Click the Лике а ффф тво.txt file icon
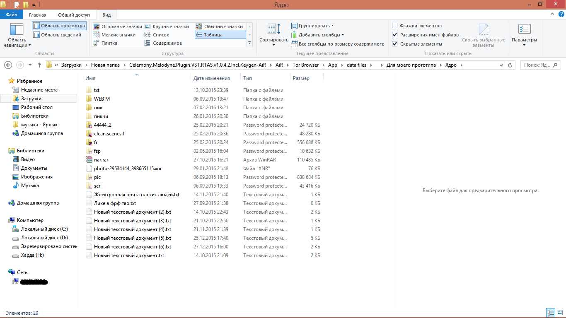The image size is (566, 318). pos(89,203)
